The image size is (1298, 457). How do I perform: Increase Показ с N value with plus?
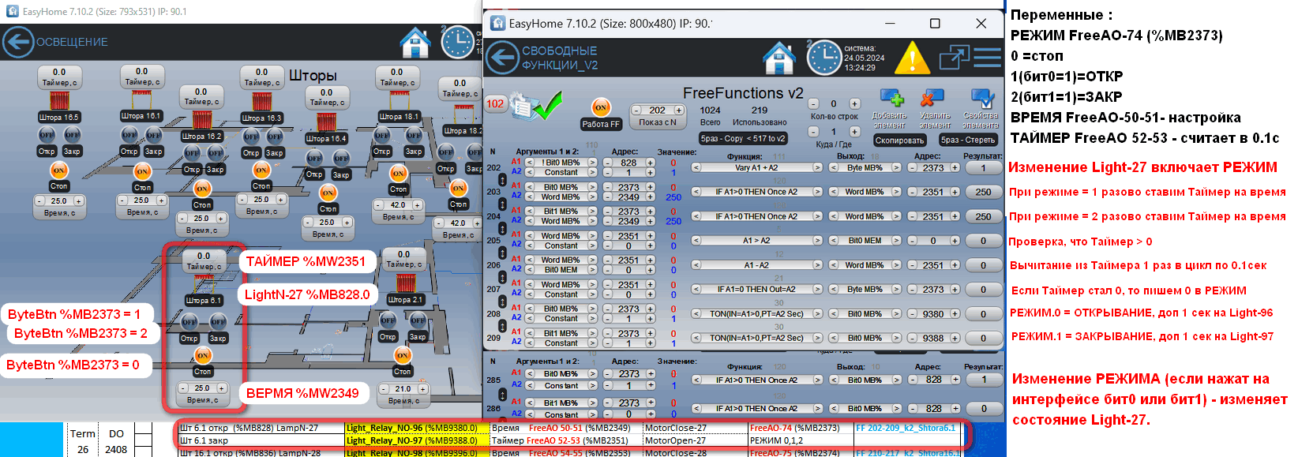click(x=679, y=111)
